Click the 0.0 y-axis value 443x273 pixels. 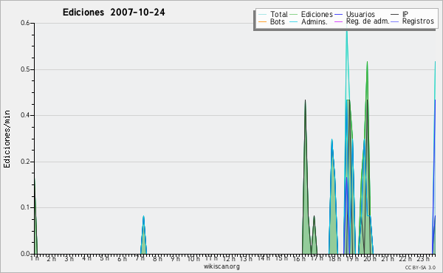coord(25,254)
